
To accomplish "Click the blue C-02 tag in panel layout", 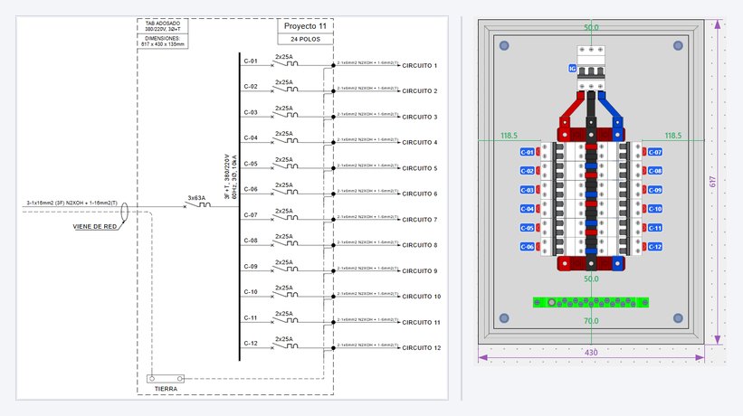I will point(528,171).
